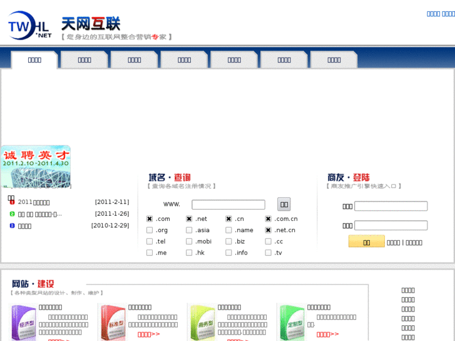The width and height of the screenshot is (455, 341).
Task: Enable the .name domain checkbox
Action: pos(228,230)
